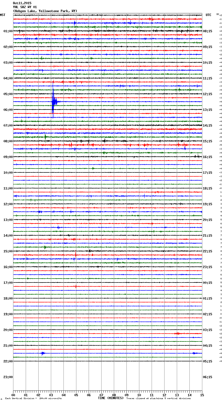The height and width of the screenshot is (402, 223).
Task: Click the 03 minute tick label
Action: [51, 395]
